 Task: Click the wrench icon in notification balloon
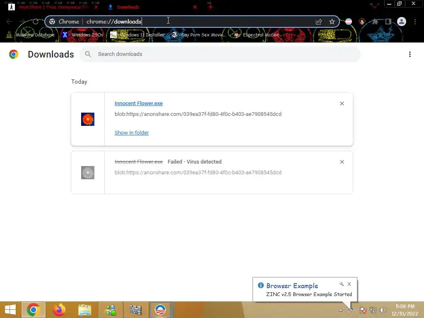[342, 284]
